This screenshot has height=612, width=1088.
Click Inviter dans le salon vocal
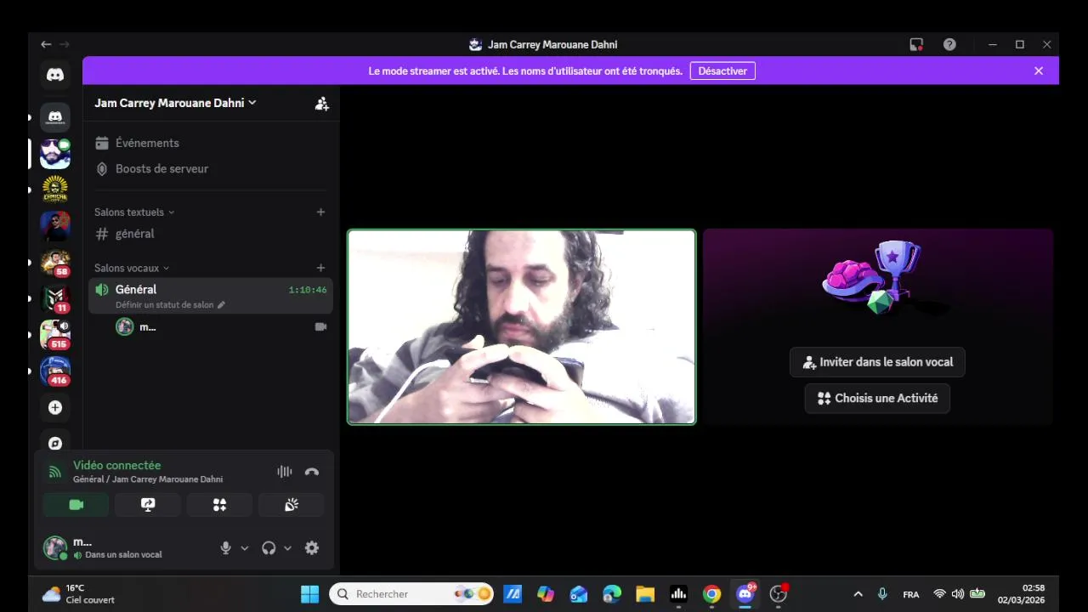(877, 362)
